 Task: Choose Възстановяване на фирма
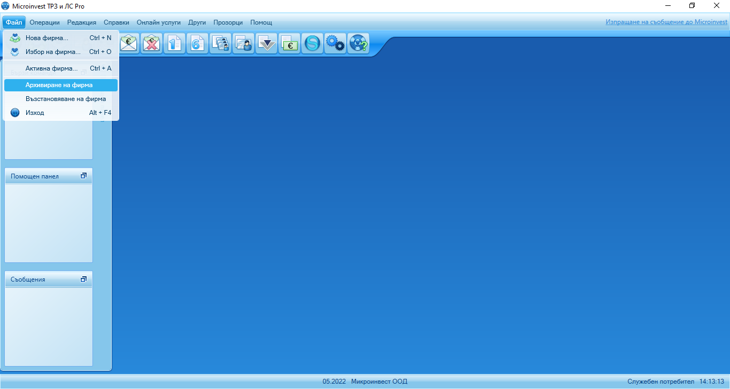pos(61,99)
